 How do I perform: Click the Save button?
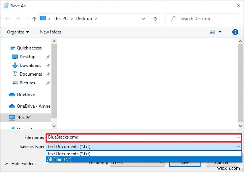185,164
